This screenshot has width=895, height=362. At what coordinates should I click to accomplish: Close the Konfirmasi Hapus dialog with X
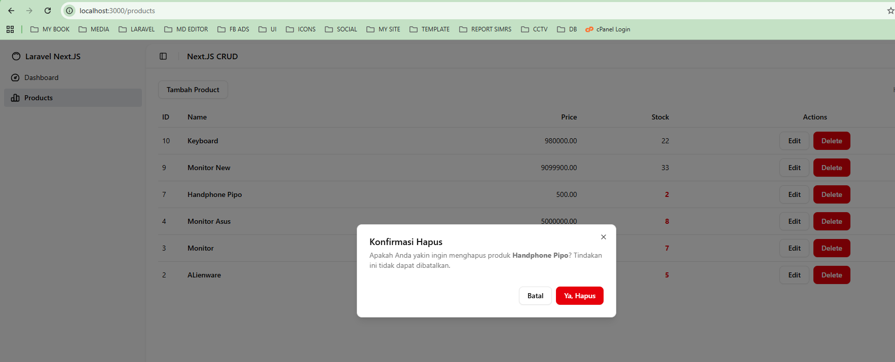603,237
